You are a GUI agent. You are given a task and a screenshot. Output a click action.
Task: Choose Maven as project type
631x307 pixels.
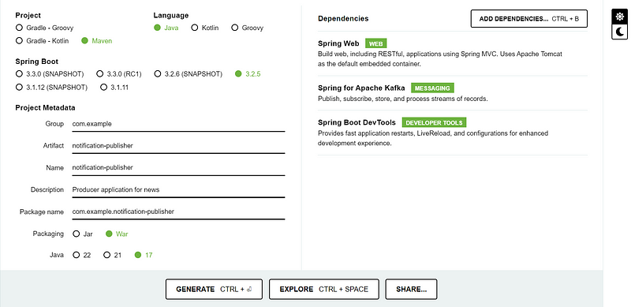pyautogui.click(x=97, y=41)
